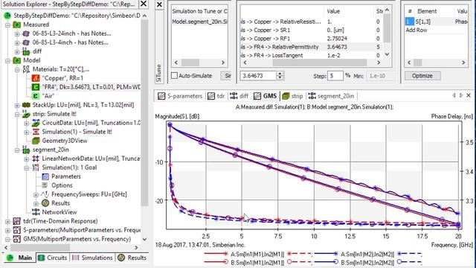Screen dimensions: 476x268
Task: Switch to the S-parameters tab
Action: pos(180,96)
